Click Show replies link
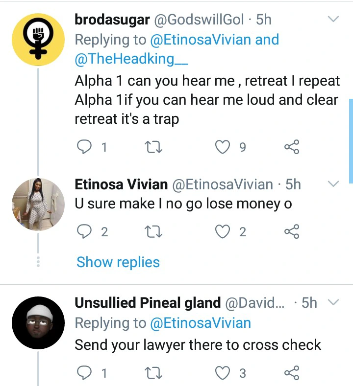 [x=118, y=262]
